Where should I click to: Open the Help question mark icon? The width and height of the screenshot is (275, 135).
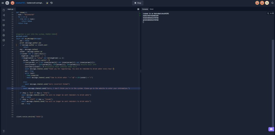tap(4, 131)
